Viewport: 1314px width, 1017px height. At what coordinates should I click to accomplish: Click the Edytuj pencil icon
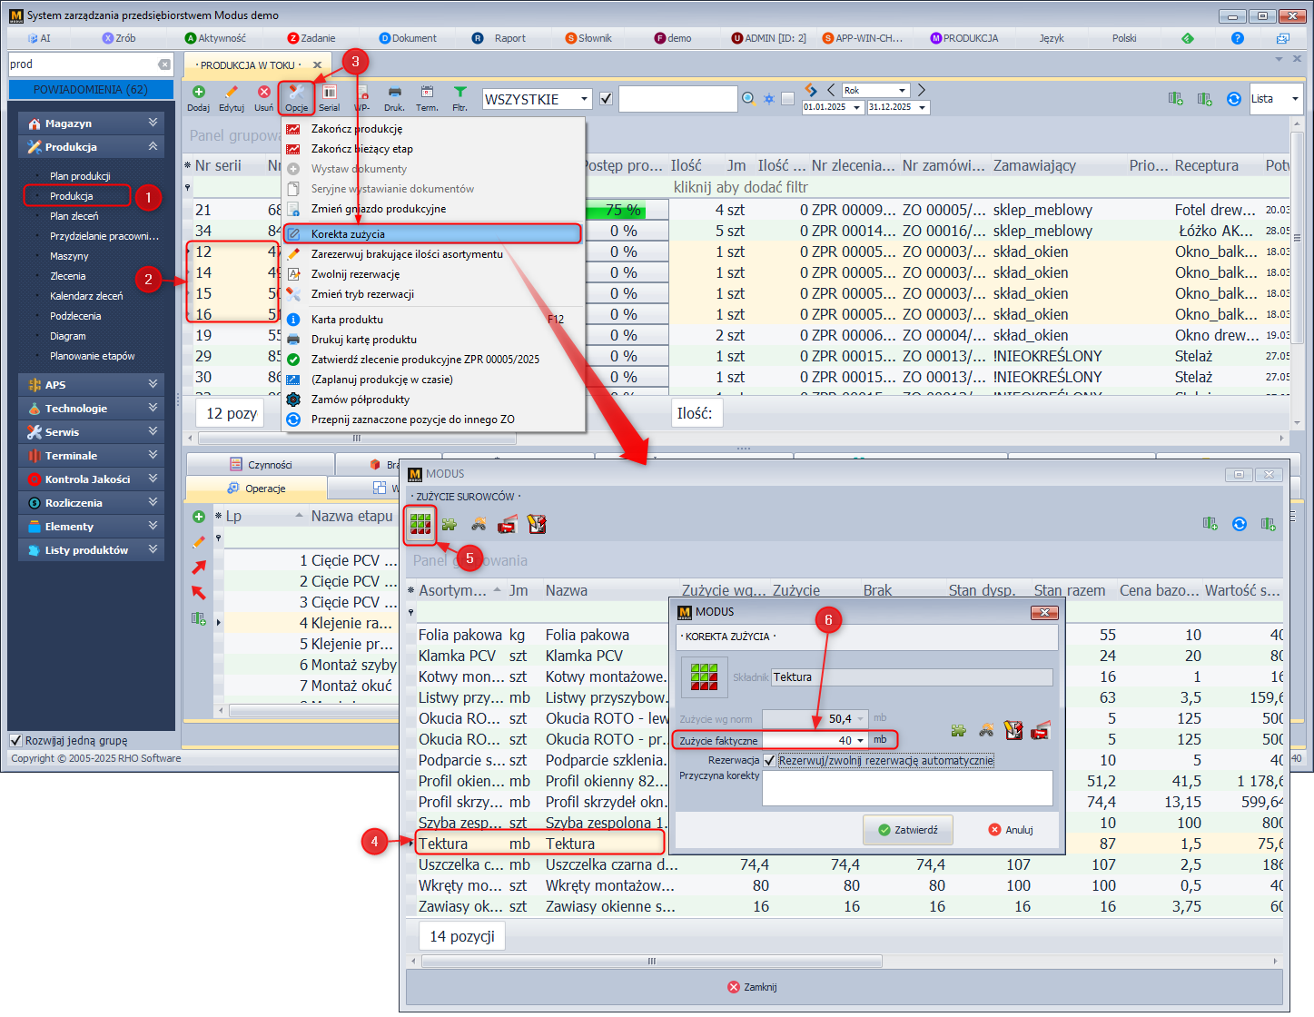231,93
